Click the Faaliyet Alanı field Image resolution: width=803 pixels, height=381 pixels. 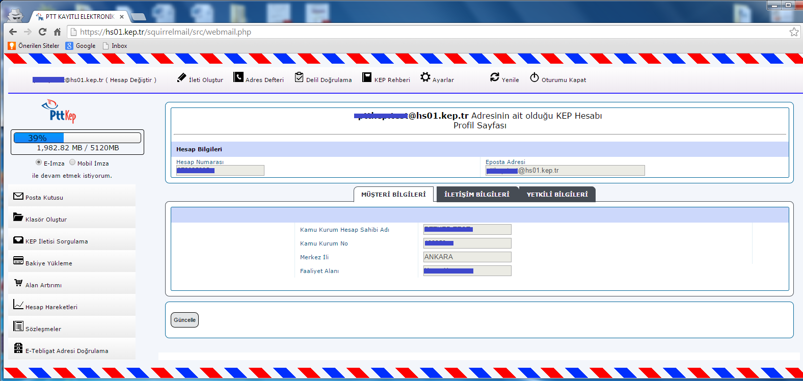(x=467, y=271)
